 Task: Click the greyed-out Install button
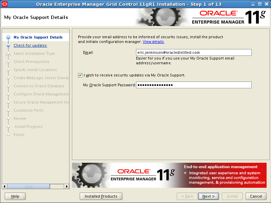[x=232, y=196]
